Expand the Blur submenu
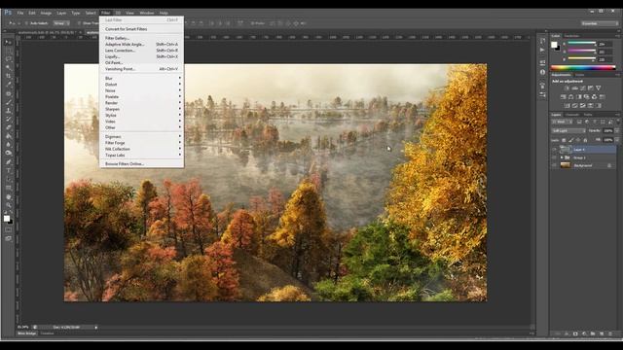The width and height of the screenshot is (623, 350). [142, 78]
